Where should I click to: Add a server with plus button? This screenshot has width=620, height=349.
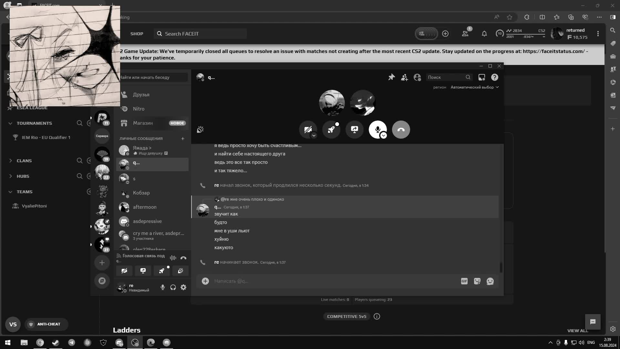(x=102, y=263)
